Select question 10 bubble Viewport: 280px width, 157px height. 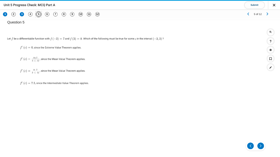tap(80, 14)
